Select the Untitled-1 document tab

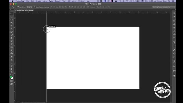coord(25,10)
